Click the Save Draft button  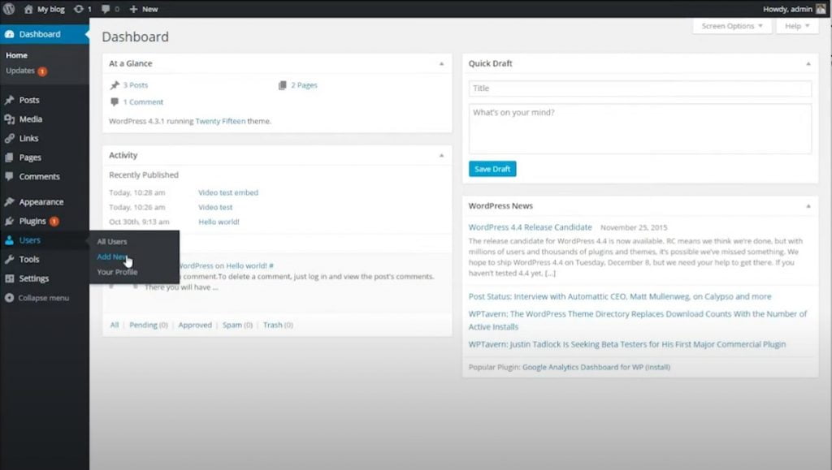pyautogui.click(x=492, y=169)
